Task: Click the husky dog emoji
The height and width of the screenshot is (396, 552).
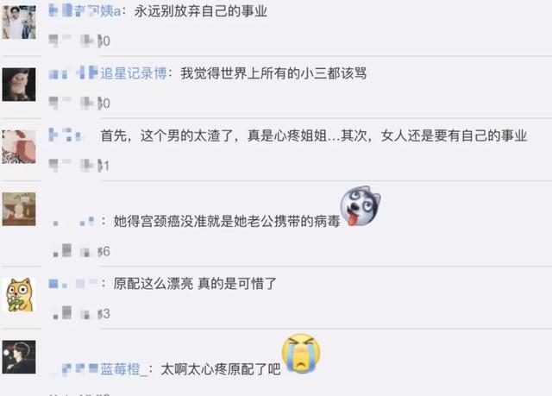Action: [x=361, y=206]
